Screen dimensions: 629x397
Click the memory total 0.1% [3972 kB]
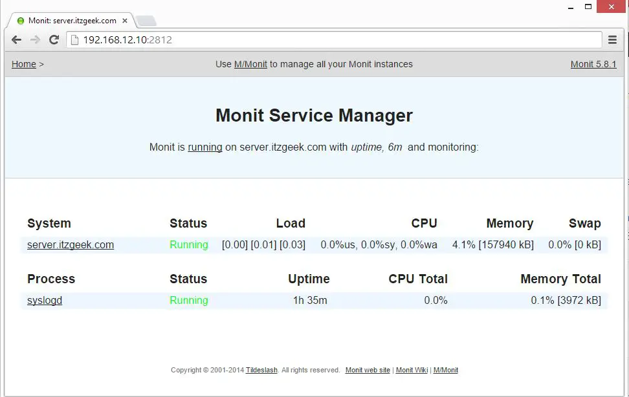pos(566,301)
